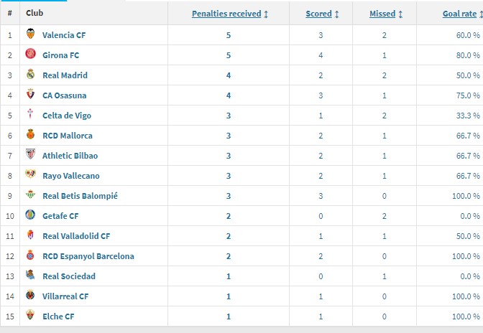Click the CA Osasuna club crest

30,94
